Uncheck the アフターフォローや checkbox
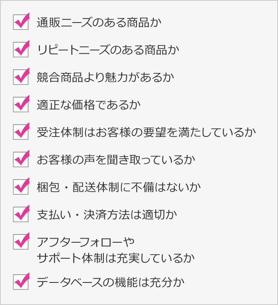Image resolution: width=278 pixels, height=305 pixels. (21, 242)
